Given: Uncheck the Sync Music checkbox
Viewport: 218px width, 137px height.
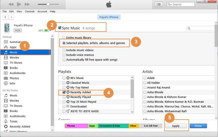Looking at the screenshot, I should 60,28.
